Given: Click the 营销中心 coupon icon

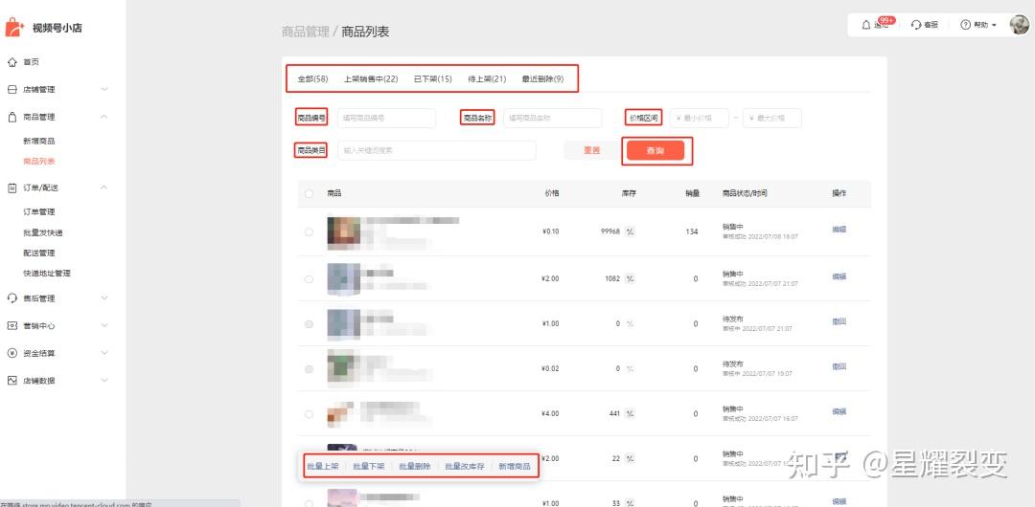Looking at the screenshot, I should [11, 325].
